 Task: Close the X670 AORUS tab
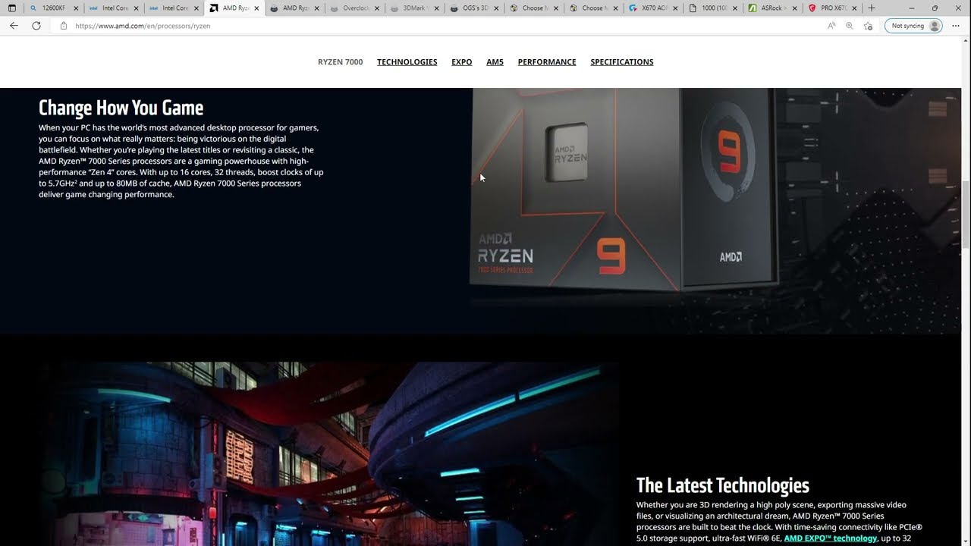coord(676,8)
